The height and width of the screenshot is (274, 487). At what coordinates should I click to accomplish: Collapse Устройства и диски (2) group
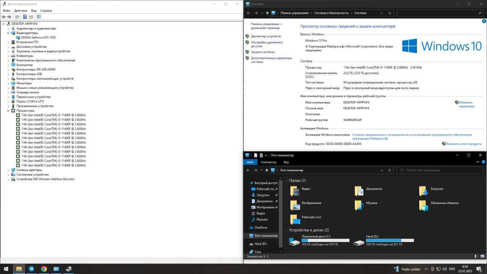[x=286, y=230]
